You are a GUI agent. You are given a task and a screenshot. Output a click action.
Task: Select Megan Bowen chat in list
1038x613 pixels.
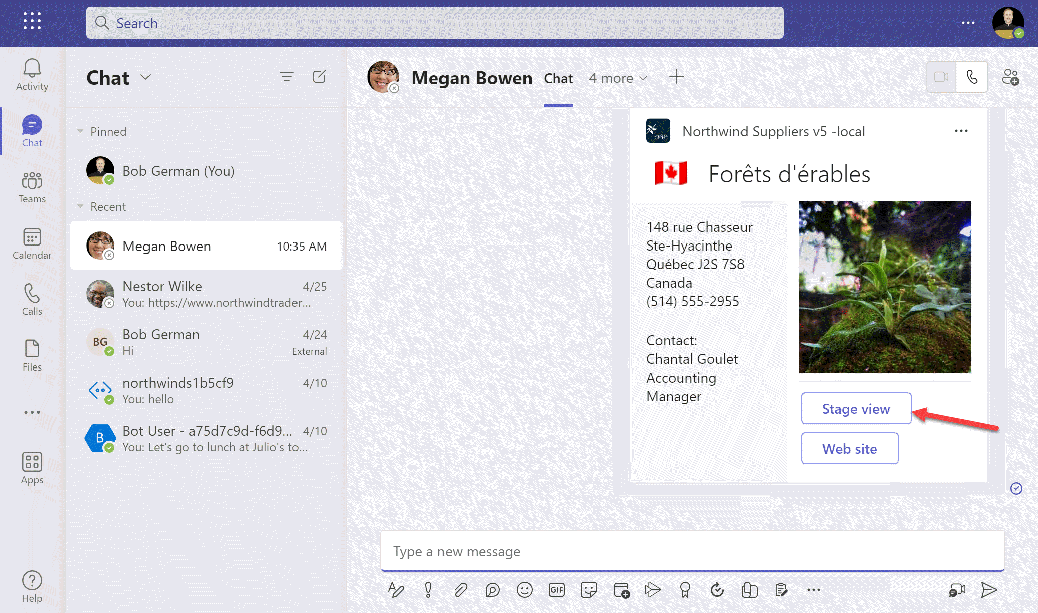pos(206,246)
